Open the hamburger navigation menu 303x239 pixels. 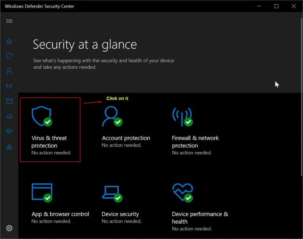coord(9,21)
